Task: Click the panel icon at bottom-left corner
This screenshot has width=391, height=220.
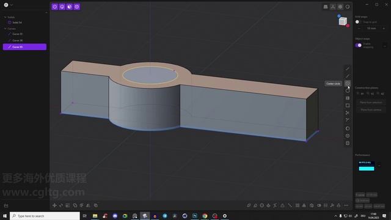Action: click(6, 206)
